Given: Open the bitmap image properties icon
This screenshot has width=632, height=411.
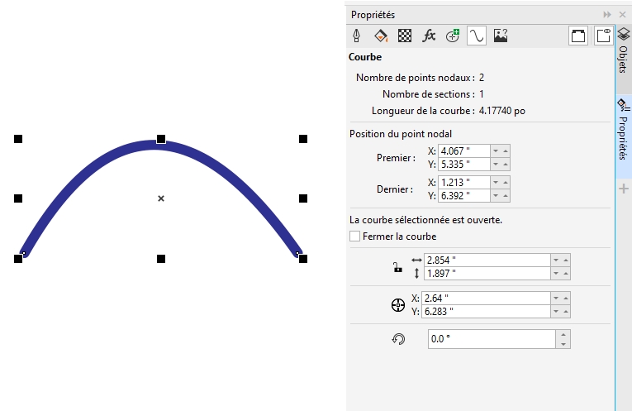Looking at the screenshot, I should coord(501,36).
